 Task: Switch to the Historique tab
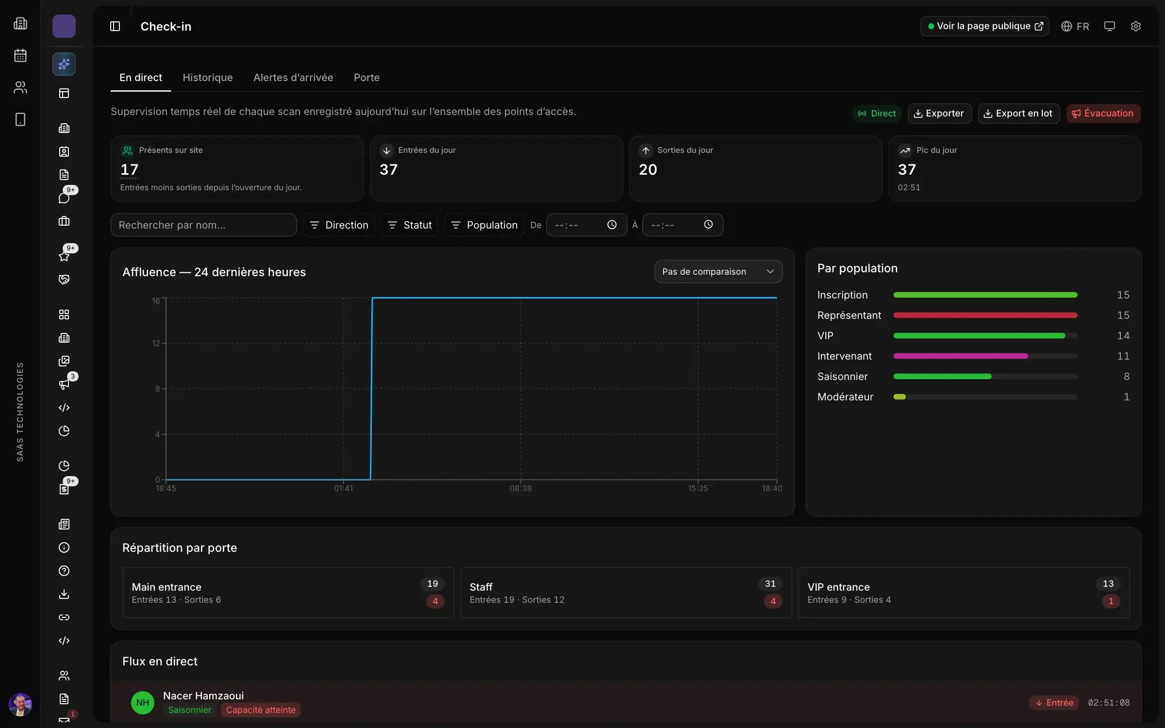tap(208, 78)
